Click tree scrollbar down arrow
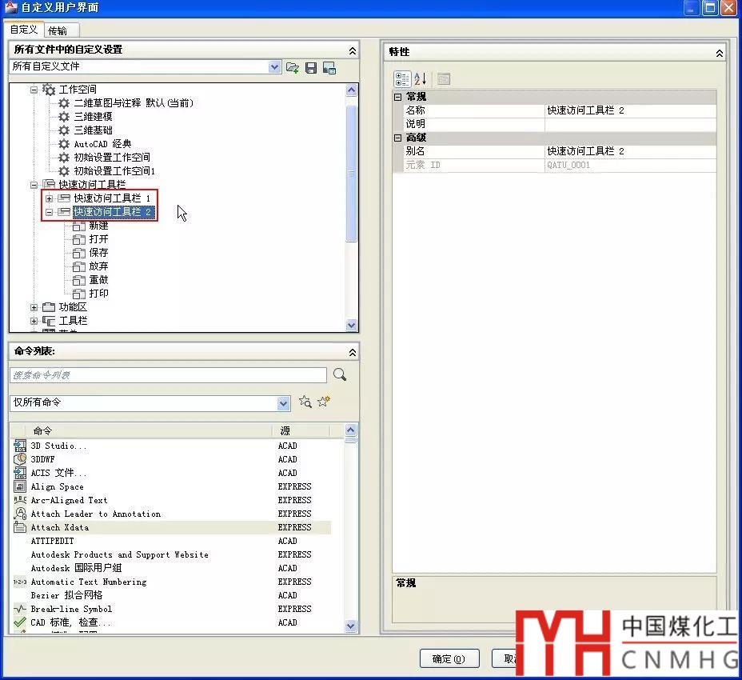This screenshot has height=680, width=742. point(351,325)
